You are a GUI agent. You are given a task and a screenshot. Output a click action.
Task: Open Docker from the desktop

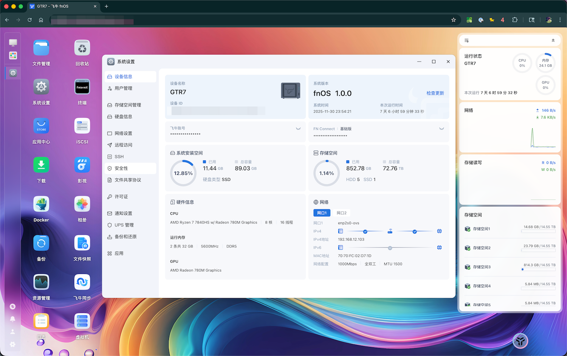41,204
